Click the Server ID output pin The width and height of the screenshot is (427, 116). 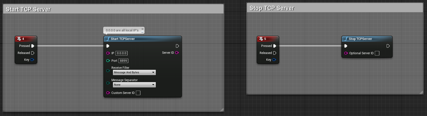click(177, 53)
